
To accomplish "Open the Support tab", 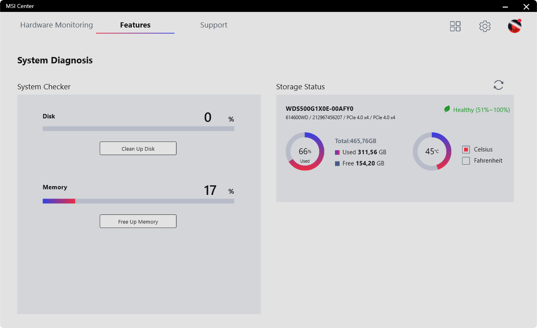I will click(214, 25).
